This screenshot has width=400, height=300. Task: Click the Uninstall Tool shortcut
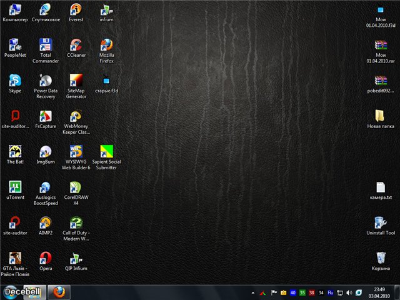pyautogui.click(x=381, y=226)
